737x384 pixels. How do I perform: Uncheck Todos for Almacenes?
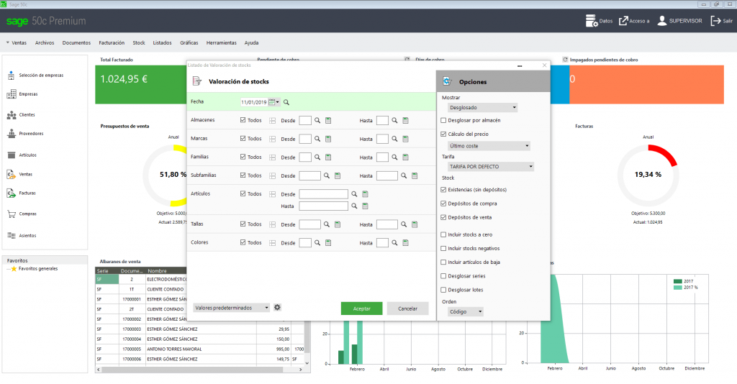[x=243, y=120]
